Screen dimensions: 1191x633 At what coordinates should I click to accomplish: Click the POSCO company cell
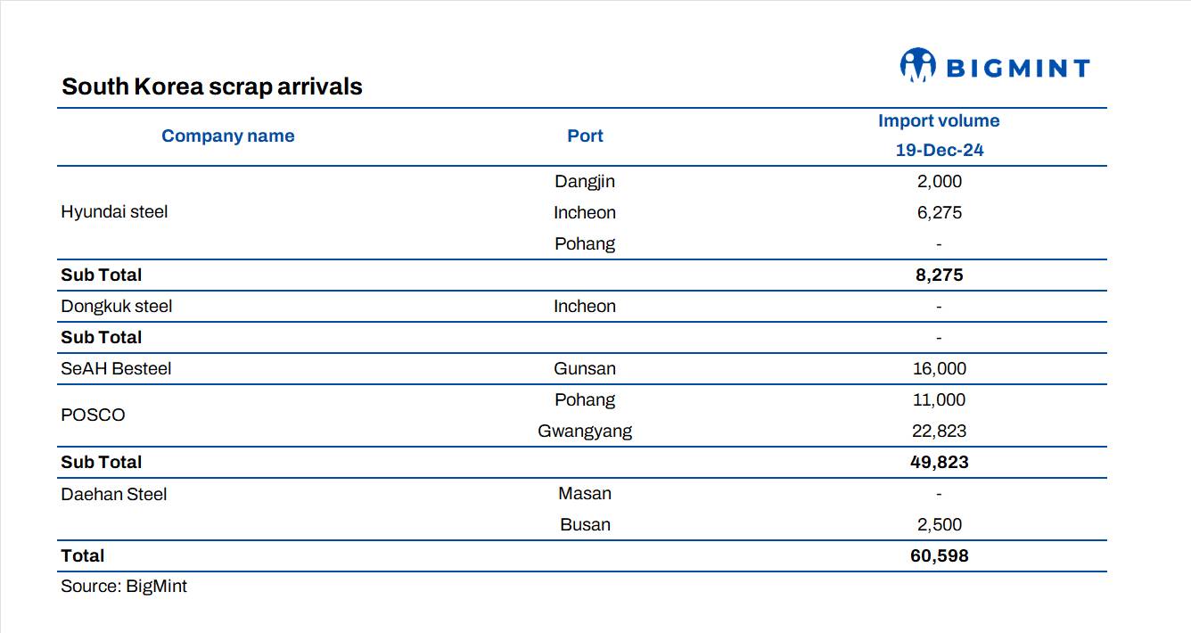(x=93, y=415)
